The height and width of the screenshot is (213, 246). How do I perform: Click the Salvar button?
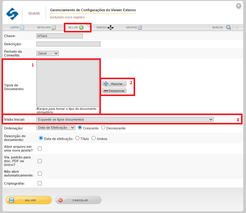pyautogui.click(x=29, y=200)
